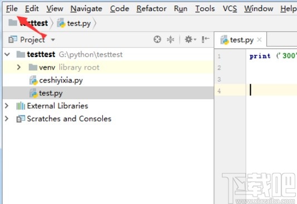
Task: Open the File menu
Action: (x=12, y=9)
